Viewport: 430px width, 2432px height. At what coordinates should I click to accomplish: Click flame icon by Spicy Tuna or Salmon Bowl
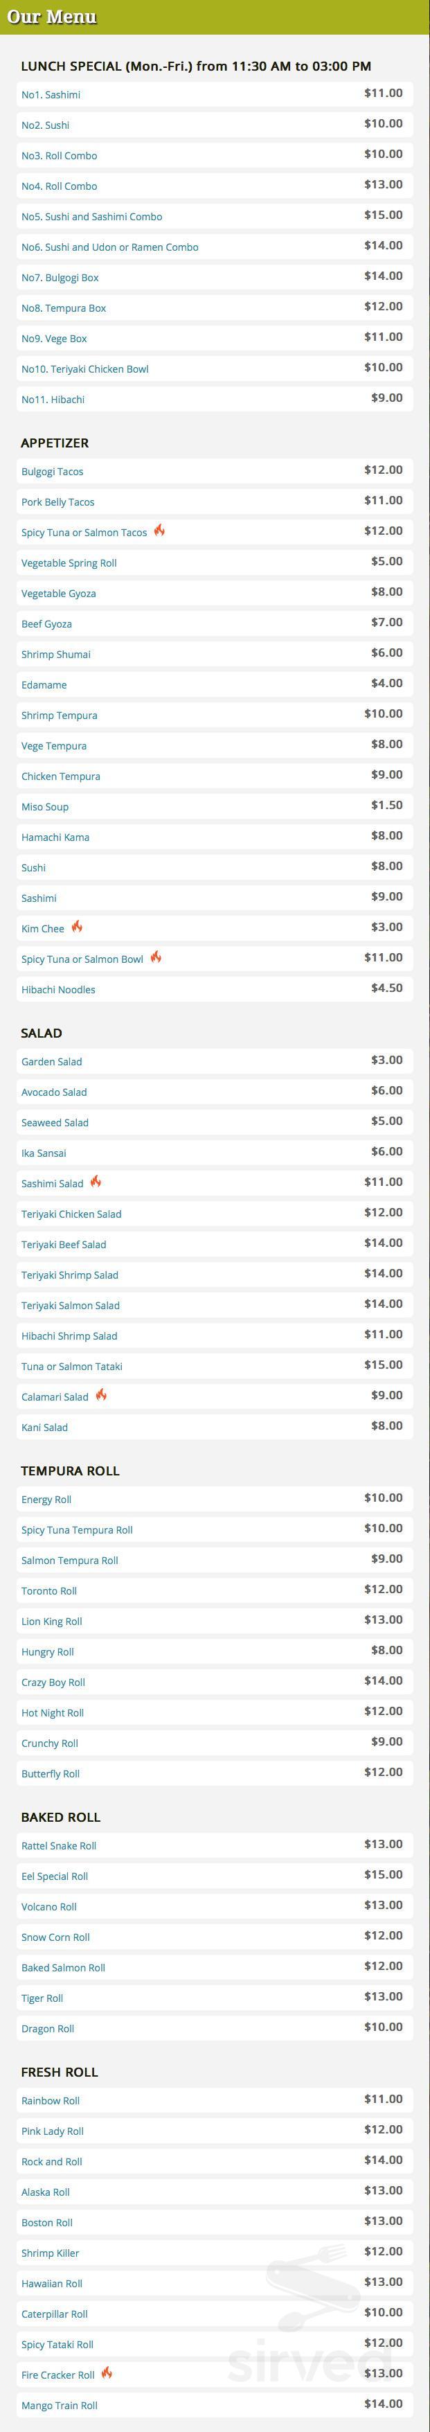click(x=156, y=957)
